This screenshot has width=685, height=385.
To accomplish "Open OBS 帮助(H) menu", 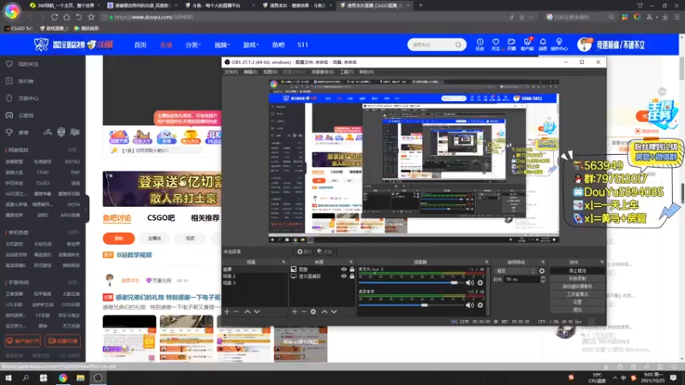I will click(x=366, y=72).
